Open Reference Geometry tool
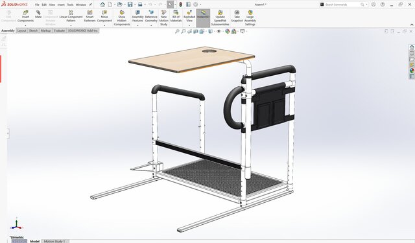This screenshot has width=415, height=243. pos(151,16)
